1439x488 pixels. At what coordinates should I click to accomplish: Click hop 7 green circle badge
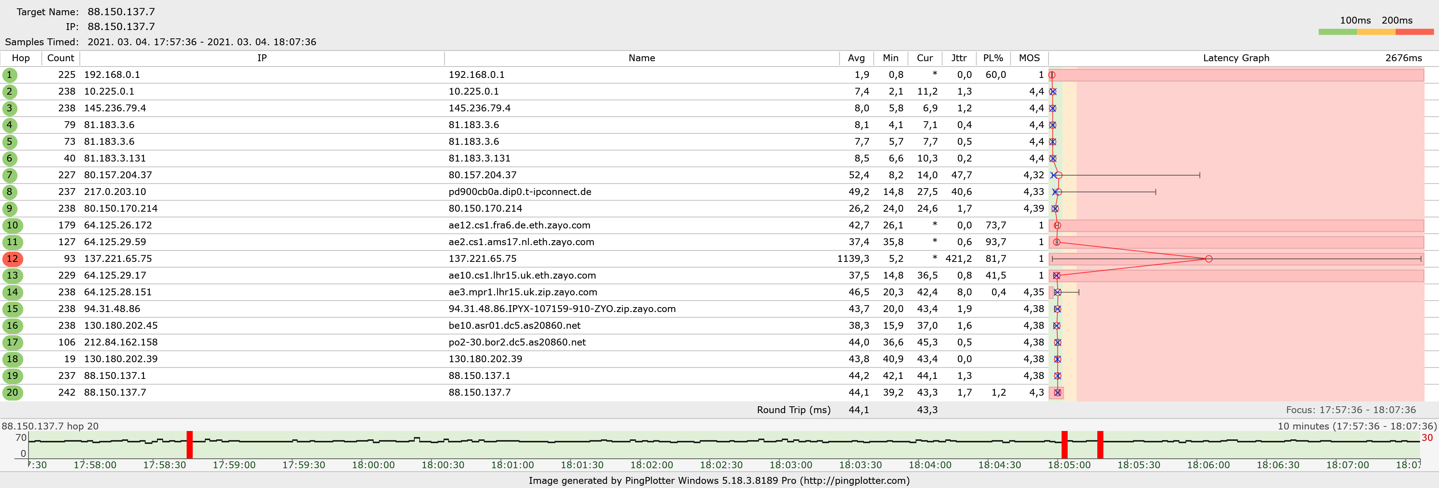pos(10,175)
